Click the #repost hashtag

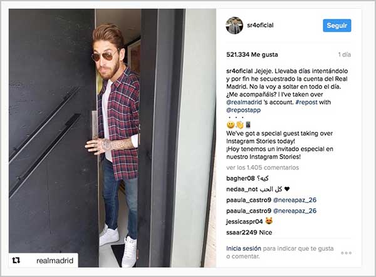pyautogui.click(x=306, y=102)
